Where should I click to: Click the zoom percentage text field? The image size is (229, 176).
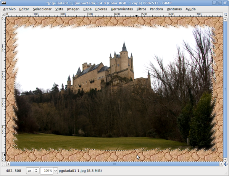pos(47,171)
